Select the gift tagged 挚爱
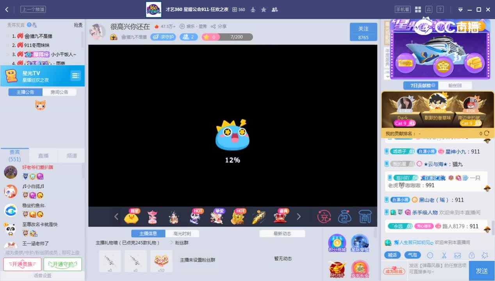The width and height of the screenshot is (495, 281). 217,216
